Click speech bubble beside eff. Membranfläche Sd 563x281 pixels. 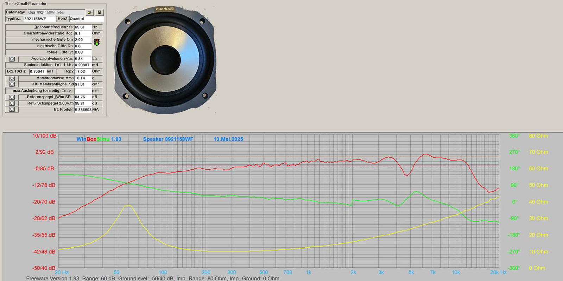click(12, 84)
